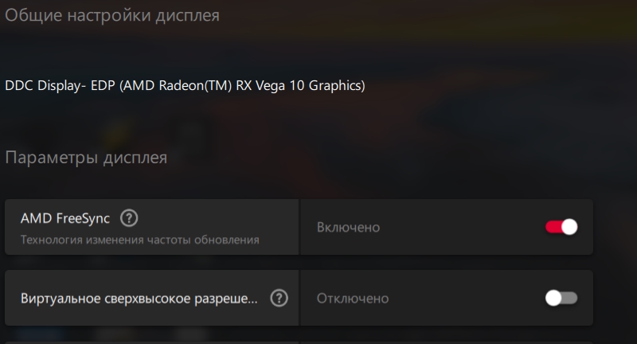
Task: Select the Виртуальное сверхвысокое разреше... title
Action: pyautogui.click(x=139, y=299)
